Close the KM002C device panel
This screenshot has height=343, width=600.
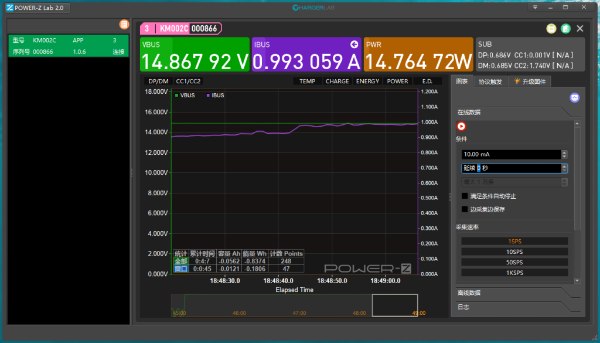pos(580,29)
